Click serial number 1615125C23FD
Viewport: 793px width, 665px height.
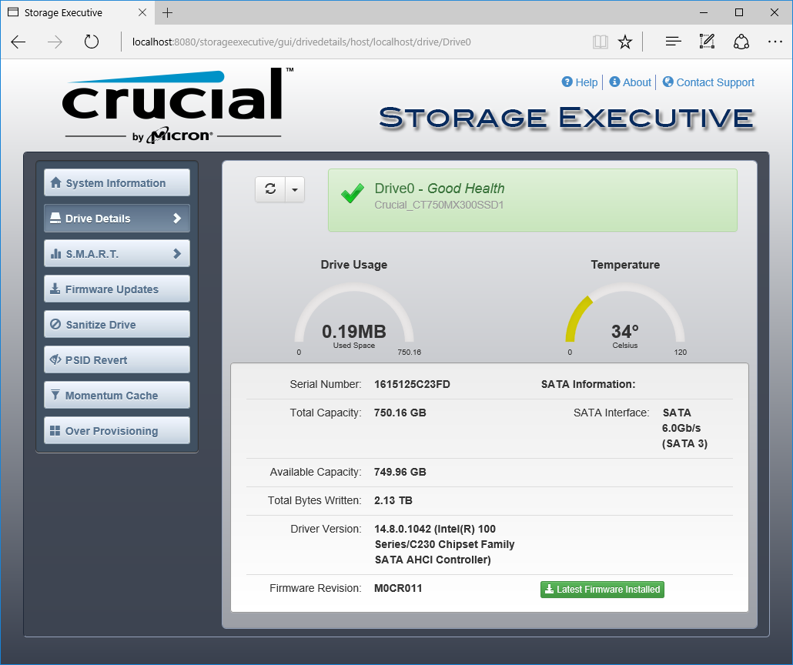point(412,384)
